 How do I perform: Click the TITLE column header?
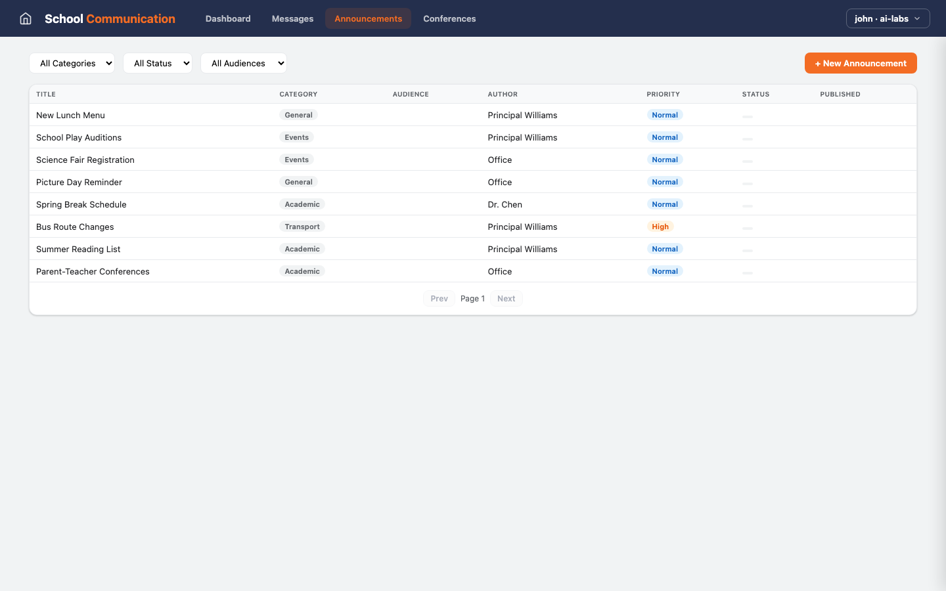(x=46, y=94)
